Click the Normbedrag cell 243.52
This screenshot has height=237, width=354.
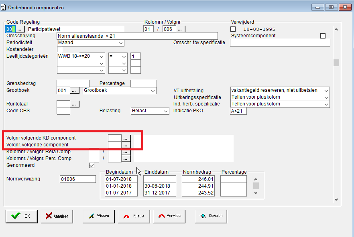198,193
